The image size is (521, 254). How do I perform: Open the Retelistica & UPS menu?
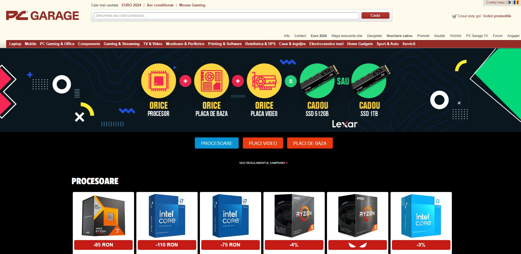260,44
